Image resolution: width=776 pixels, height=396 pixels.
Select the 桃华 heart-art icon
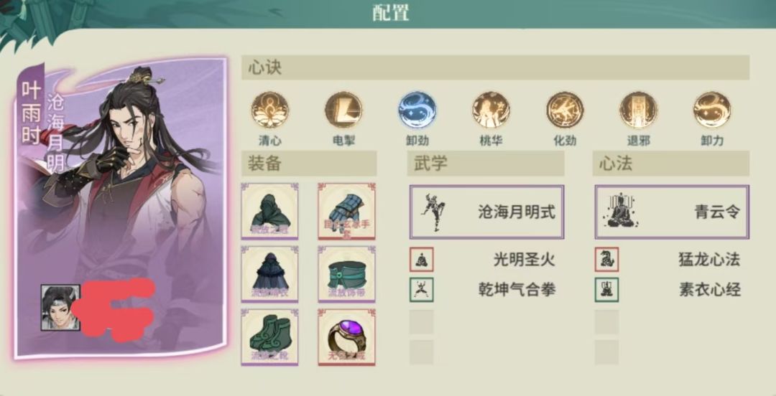coord(491,110)
